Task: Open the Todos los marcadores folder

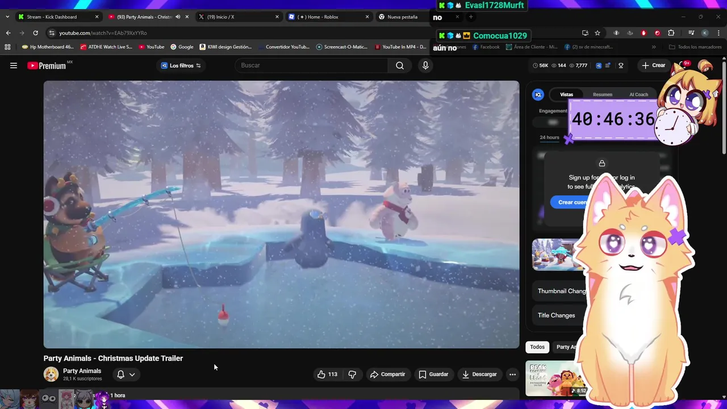Action: point(695,47)
